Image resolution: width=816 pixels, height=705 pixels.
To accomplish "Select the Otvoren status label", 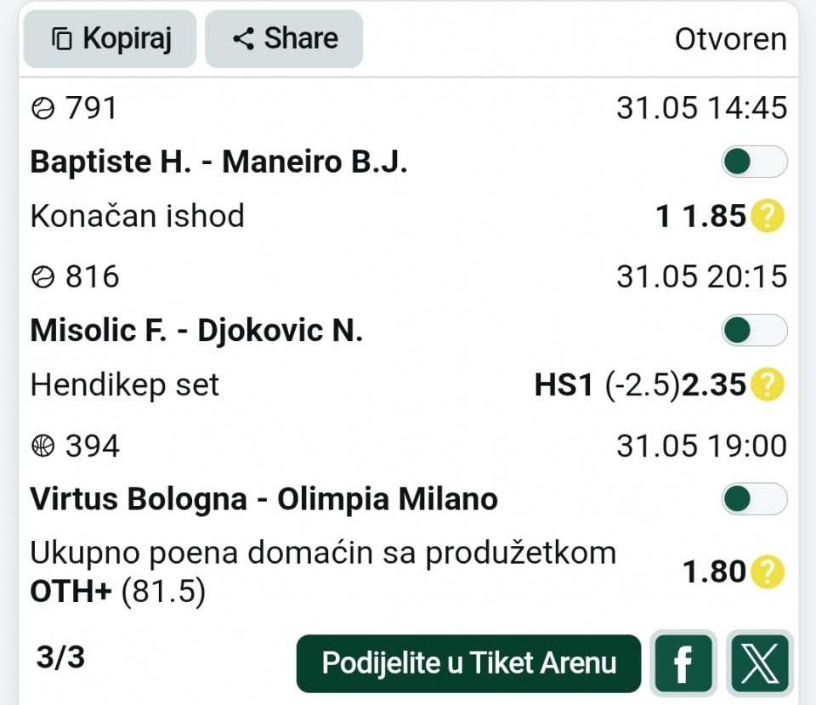I will coord(731,39).
